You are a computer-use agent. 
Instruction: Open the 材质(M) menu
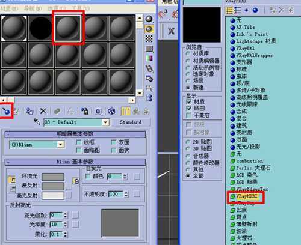[x=10, y=8]
